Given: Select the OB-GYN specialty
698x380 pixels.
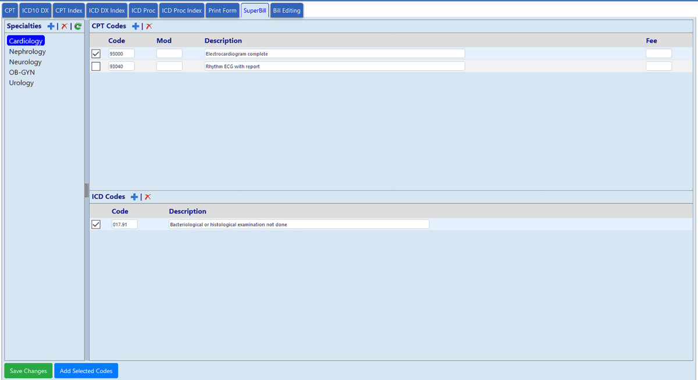Looking at the screenshot, I should [22, 73].
